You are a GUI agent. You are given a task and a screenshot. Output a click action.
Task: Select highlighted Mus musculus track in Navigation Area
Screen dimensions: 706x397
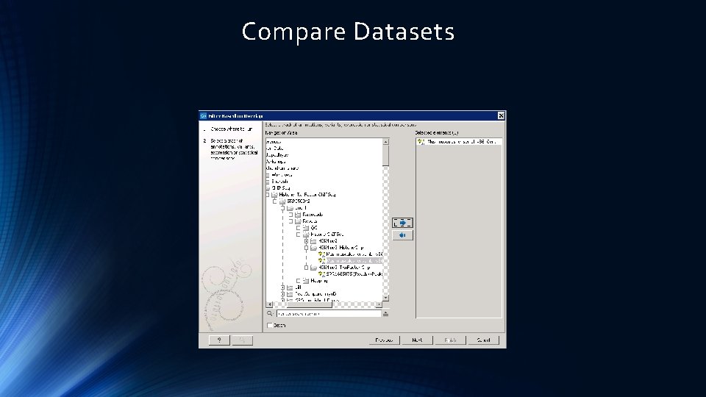(354, 260)
